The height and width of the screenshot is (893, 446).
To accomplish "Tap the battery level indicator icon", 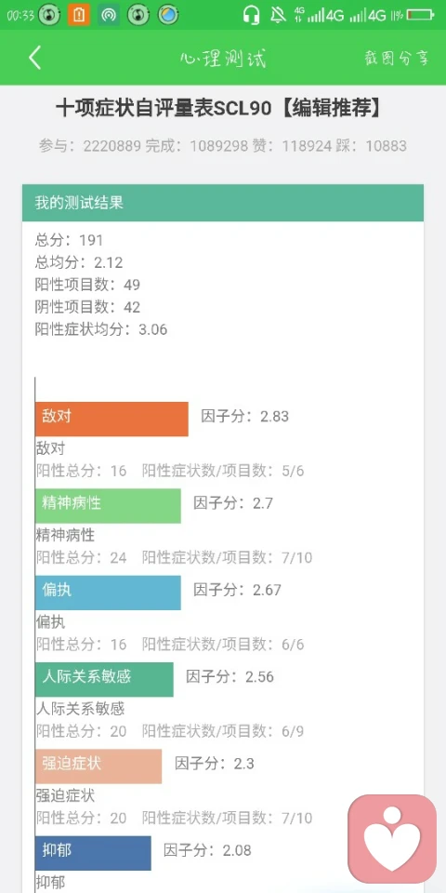I will pos(421,15).
